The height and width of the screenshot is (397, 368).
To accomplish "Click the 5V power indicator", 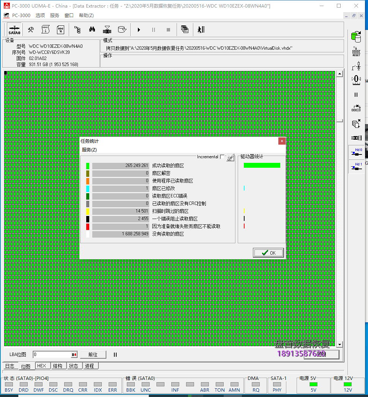I will [x=314, y=384].
